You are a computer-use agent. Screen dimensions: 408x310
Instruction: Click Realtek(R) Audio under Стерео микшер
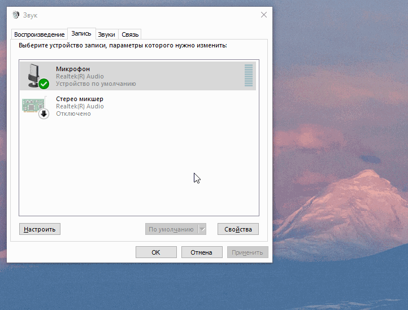coord(80,106)
